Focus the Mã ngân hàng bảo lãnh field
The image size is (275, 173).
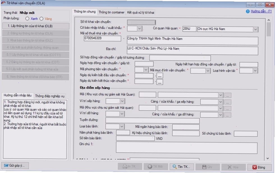point(186,127)
